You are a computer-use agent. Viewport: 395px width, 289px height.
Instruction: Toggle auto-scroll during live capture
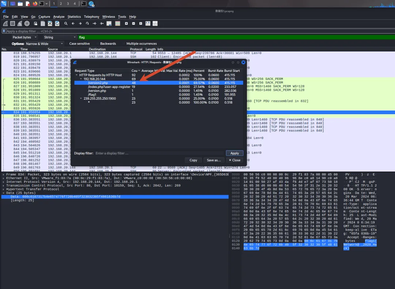109,24
